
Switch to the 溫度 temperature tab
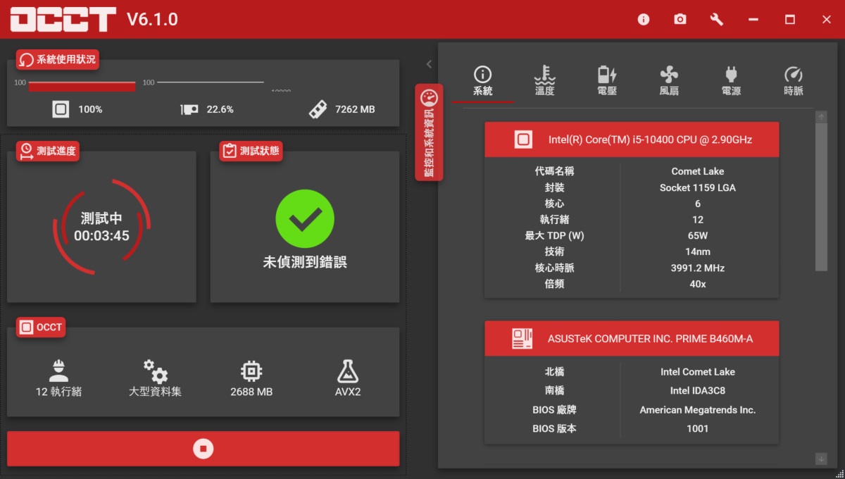point(545,81)
